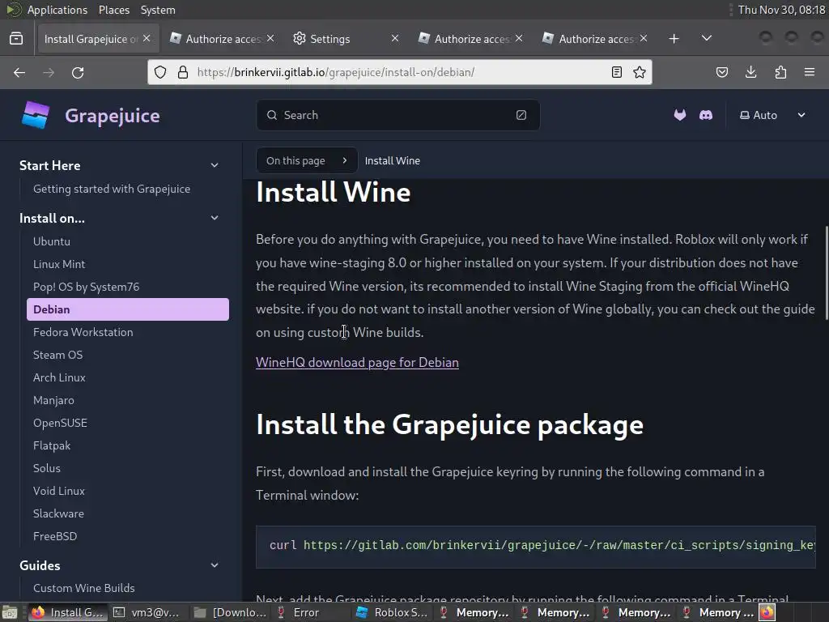829x622 pixels.
Task: Open a new browser tab
Action: [x=674, y=39]
